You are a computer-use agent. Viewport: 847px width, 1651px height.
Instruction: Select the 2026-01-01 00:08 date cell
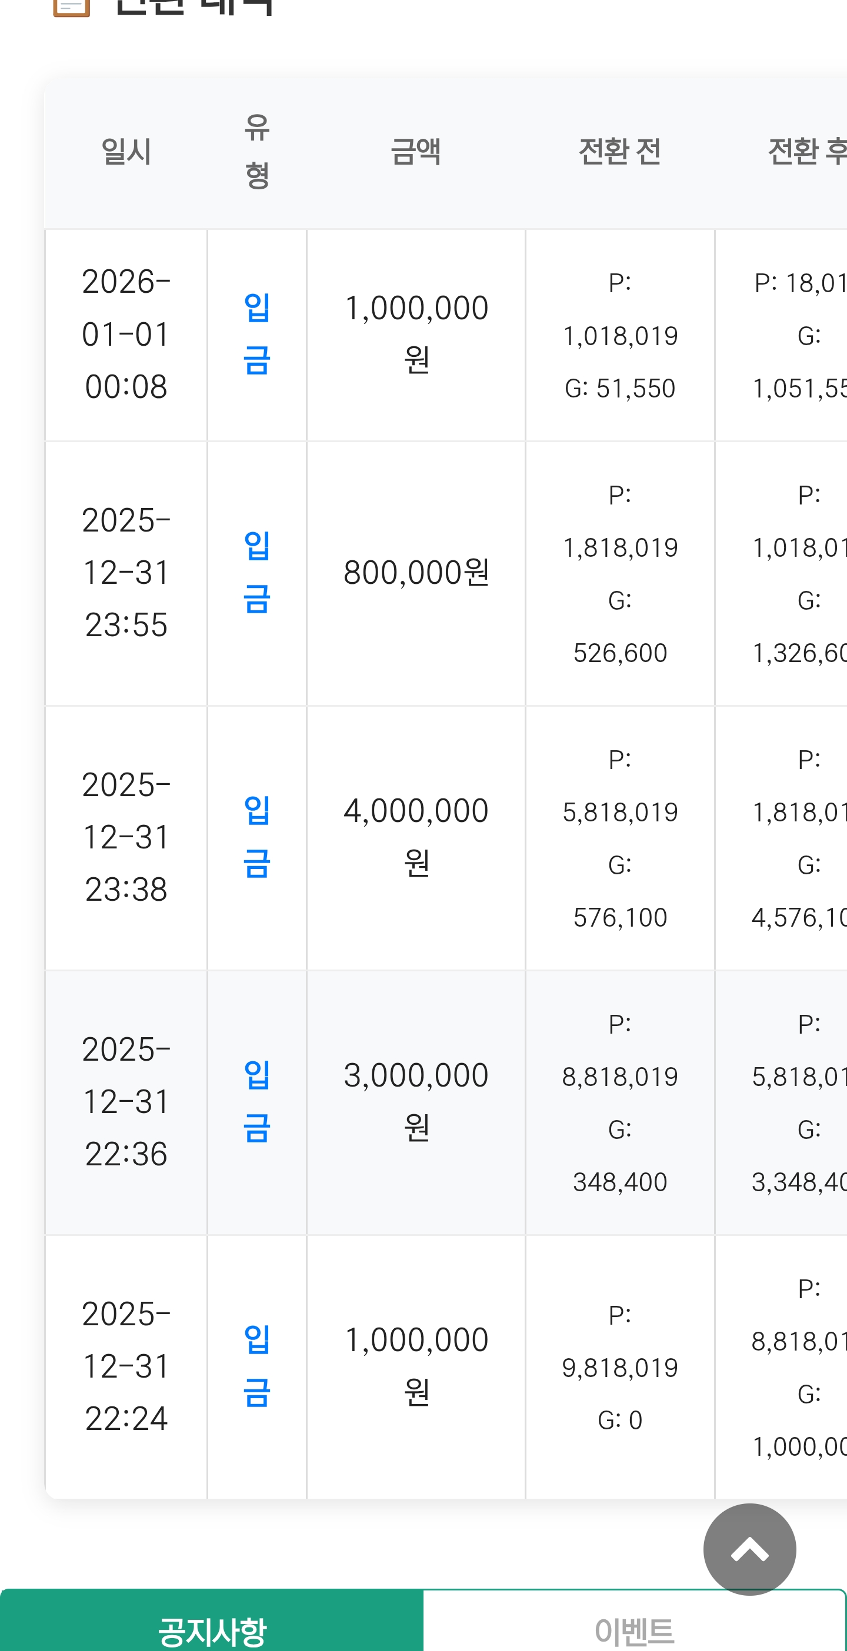(126, 334)
